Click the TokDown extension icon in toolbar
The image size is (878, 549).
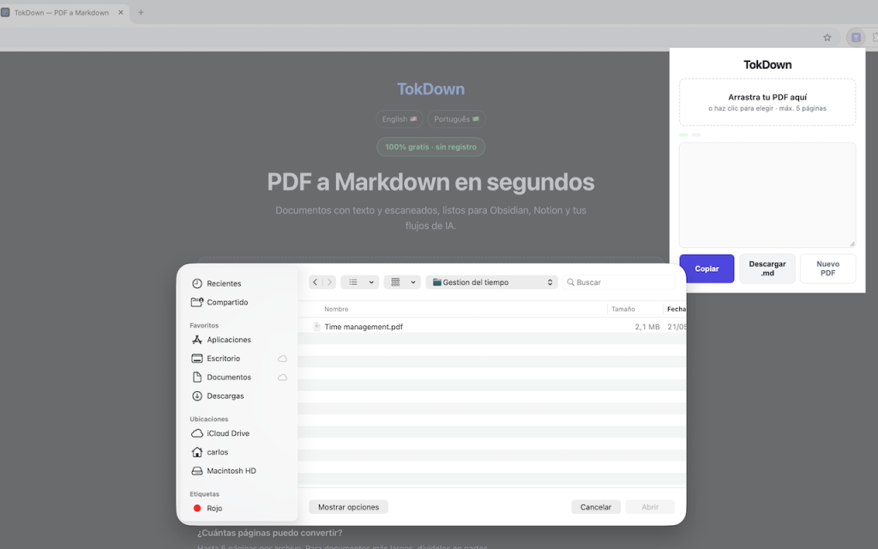856,38
